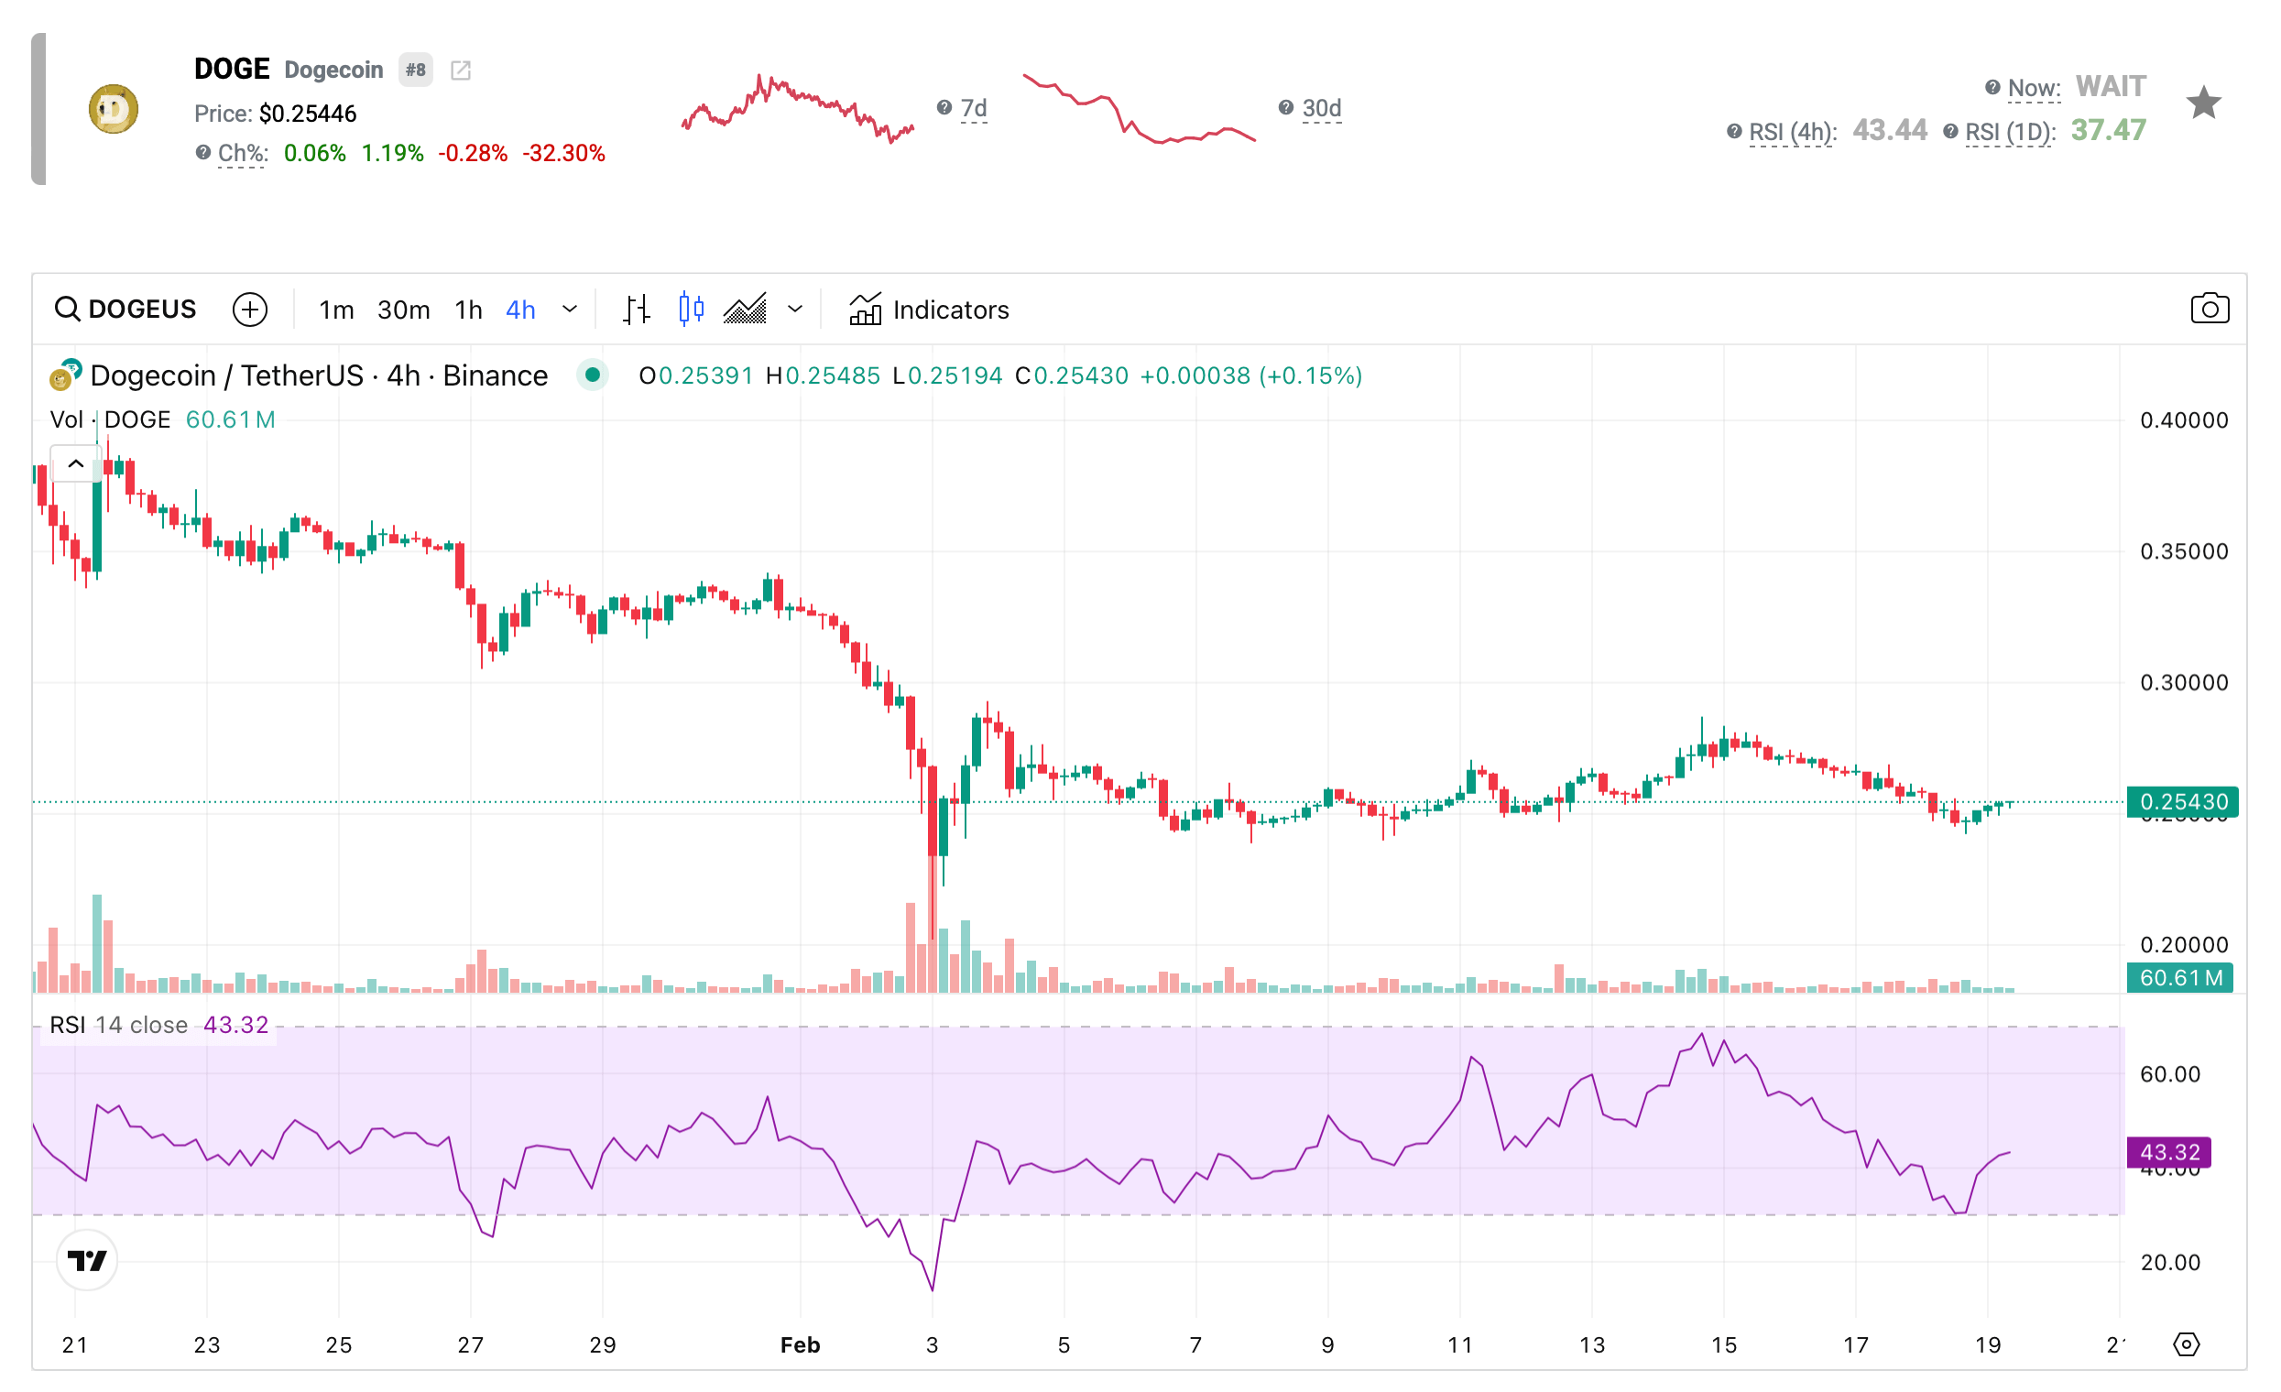Click the #8 rank badge
The width and height of the screenshot is (2281, 1392).
pyautogui.click(x=416, y=70)
